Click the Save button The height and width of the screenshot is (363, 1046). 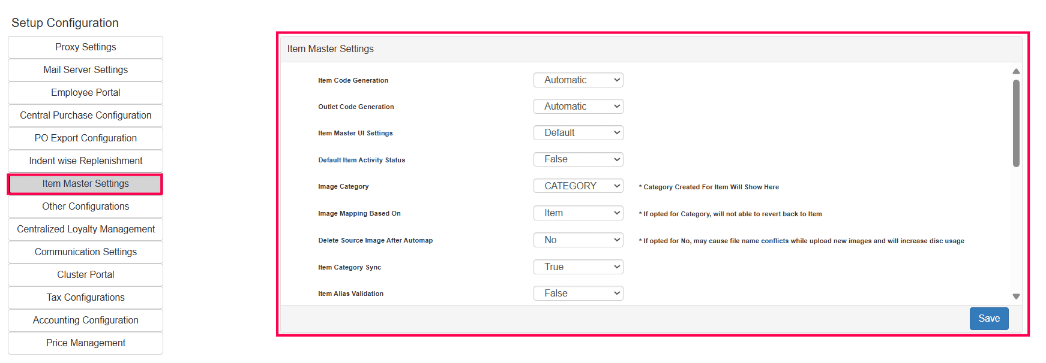[x=988, y=319]
